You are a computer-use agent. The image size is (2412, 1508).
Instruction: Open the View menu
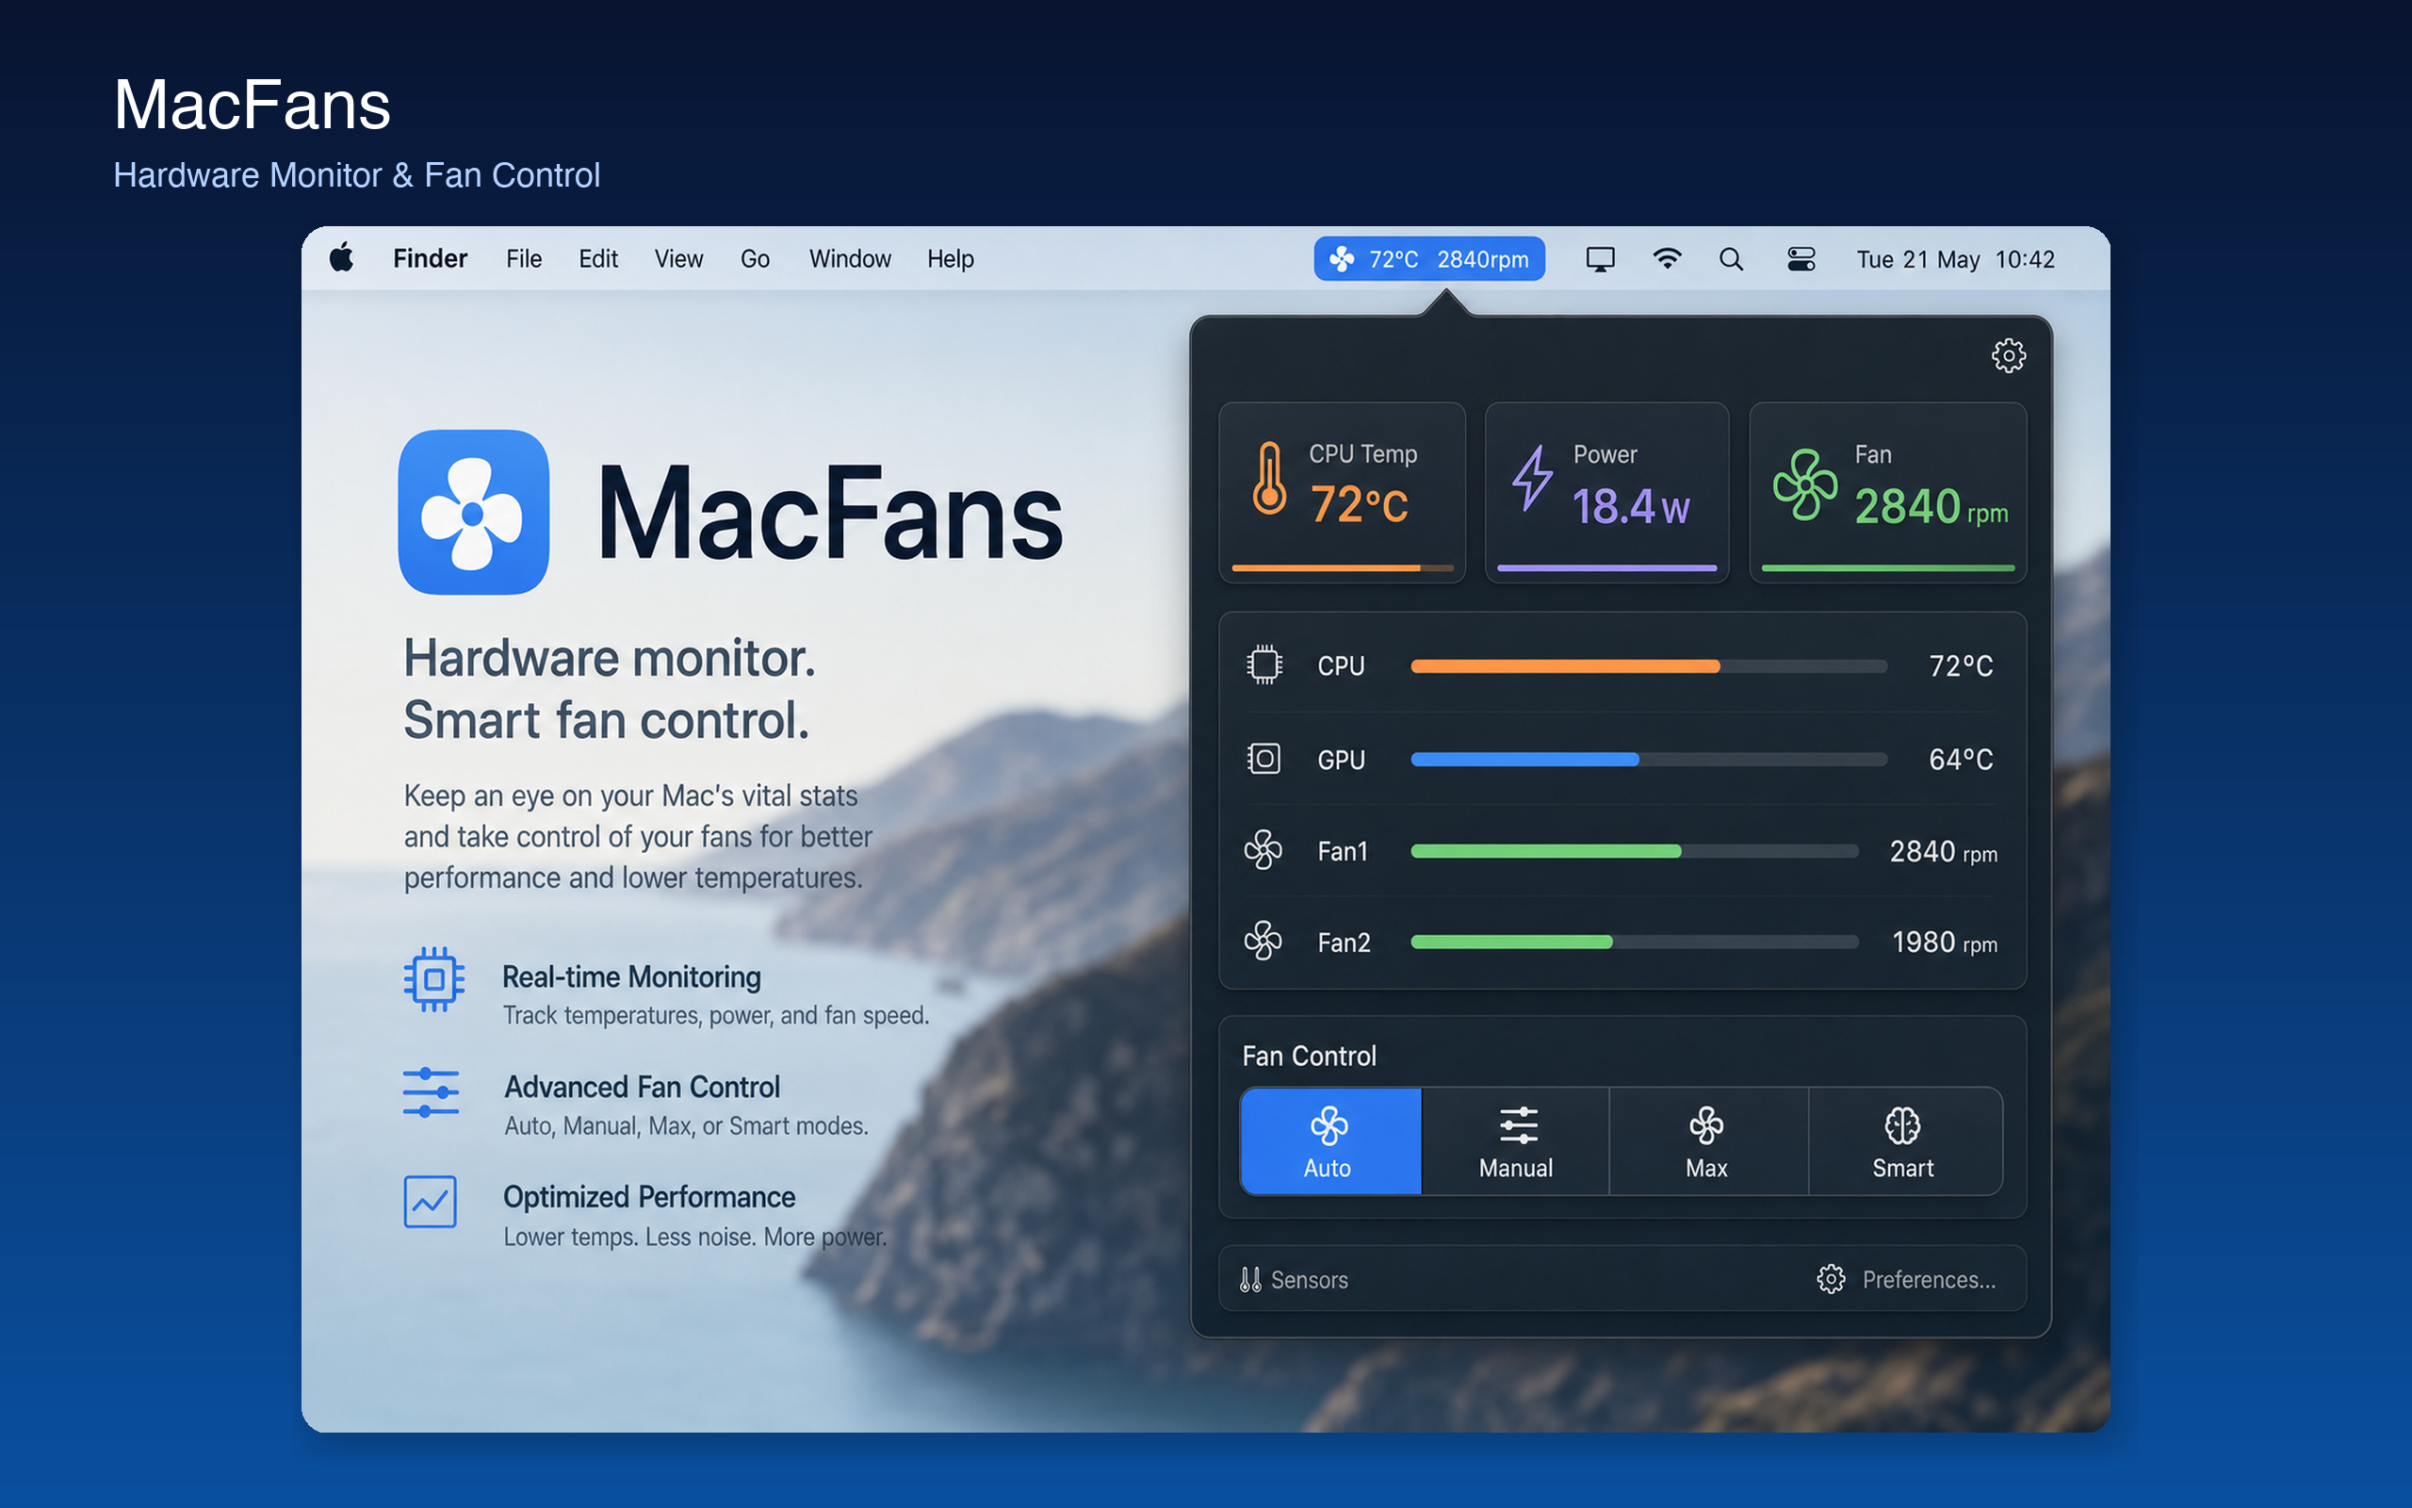tap(678, 259)
